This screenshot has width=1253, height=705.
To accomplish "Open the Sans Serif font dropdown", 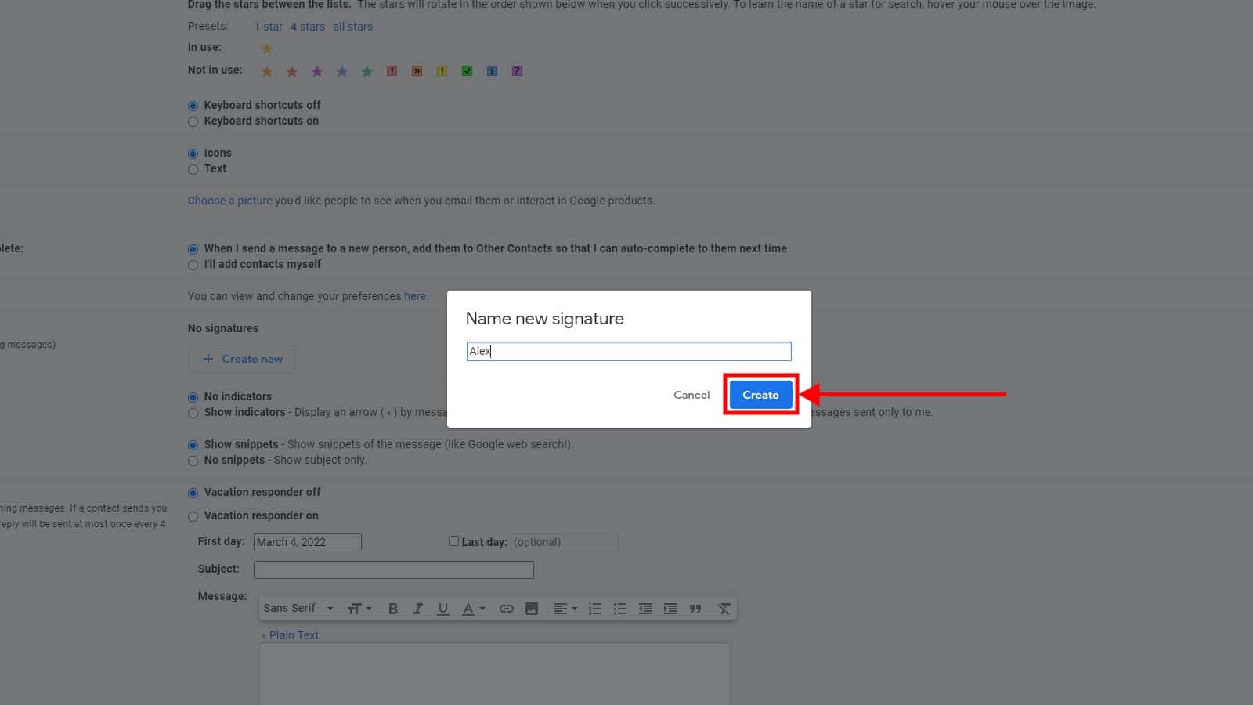I will (x=298, y=608).
